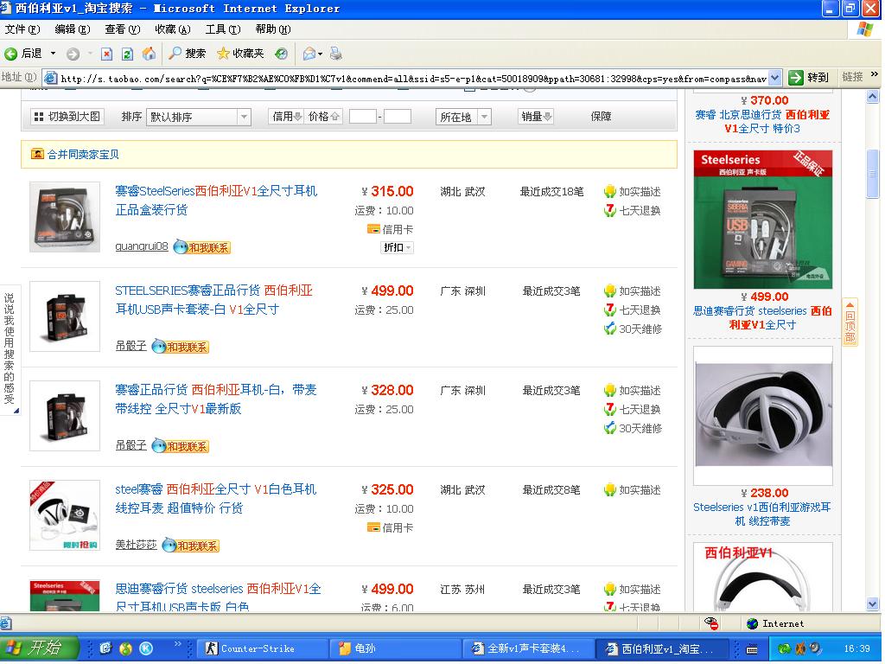Click the forward navigation arrow icon
Image resolution: width=885 pixels, height=664 pixels.
point(73,54)
